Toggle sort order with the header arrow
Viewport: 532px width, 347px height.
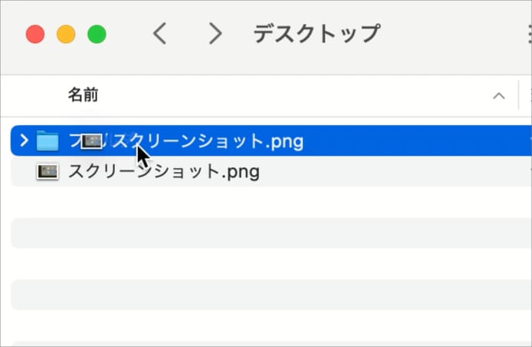coord(499,96)
